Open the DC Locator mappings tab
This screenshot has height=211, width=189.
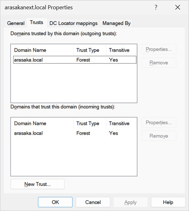tap(73, 23)
